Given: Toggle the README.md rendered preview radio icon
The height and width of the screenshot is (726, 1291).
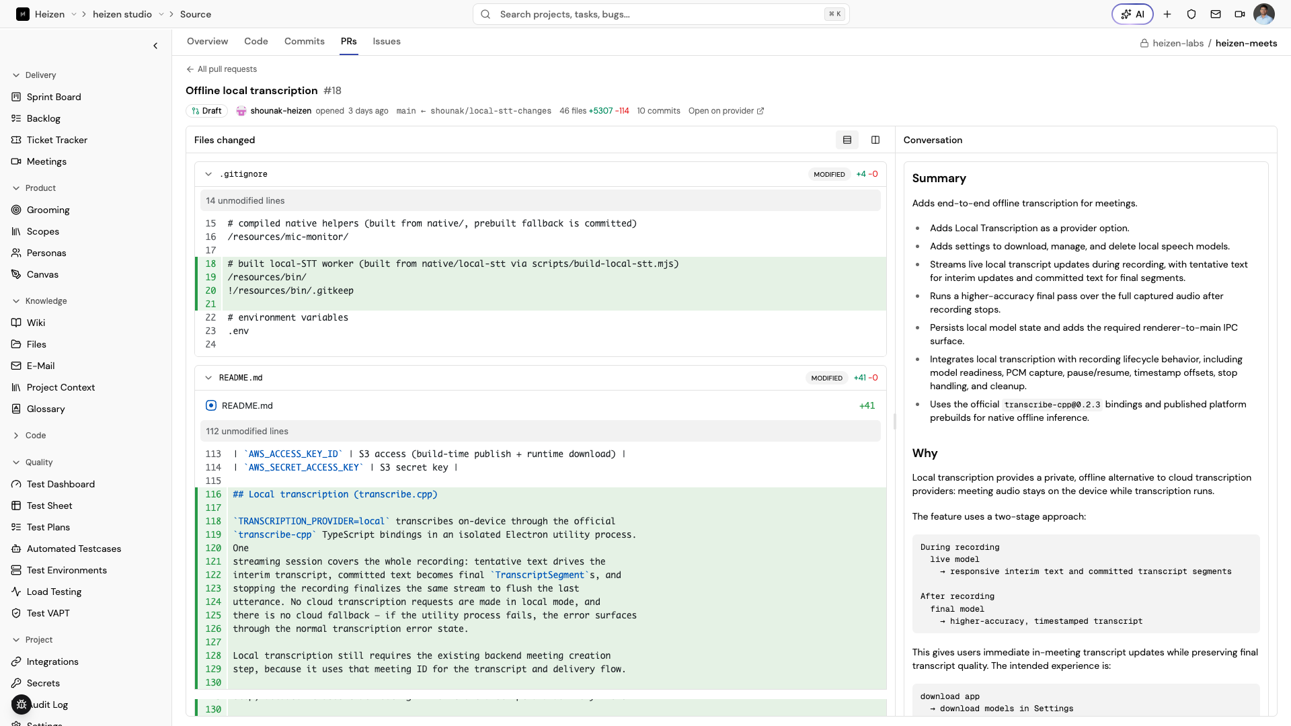Looking at the screenshot, I should (x=211, y=405).
